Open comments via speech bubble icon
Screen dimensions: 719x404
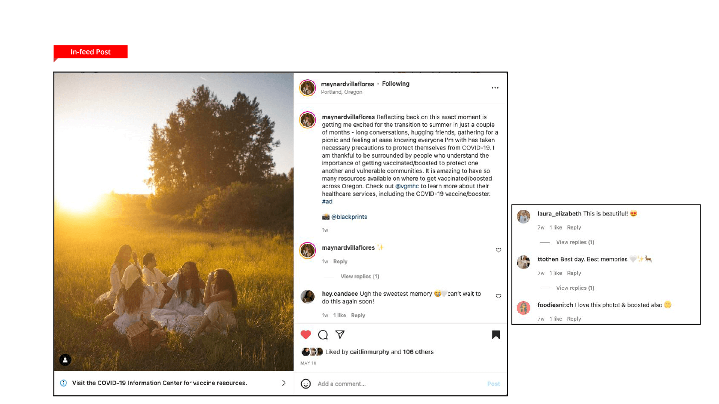[x=323, y=335]
